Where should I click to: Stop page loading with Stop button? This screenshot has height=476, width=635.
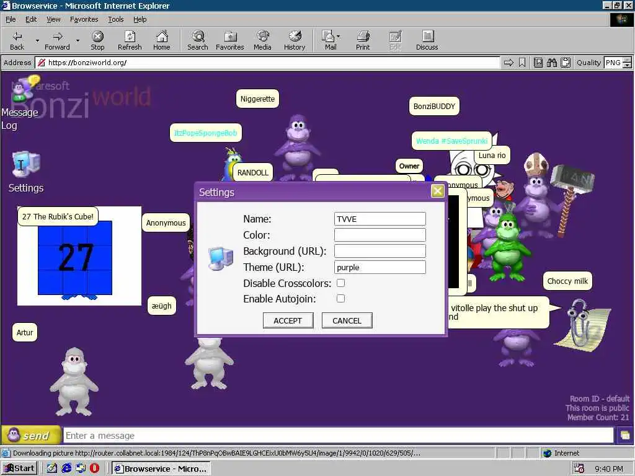tap(97, 40)
